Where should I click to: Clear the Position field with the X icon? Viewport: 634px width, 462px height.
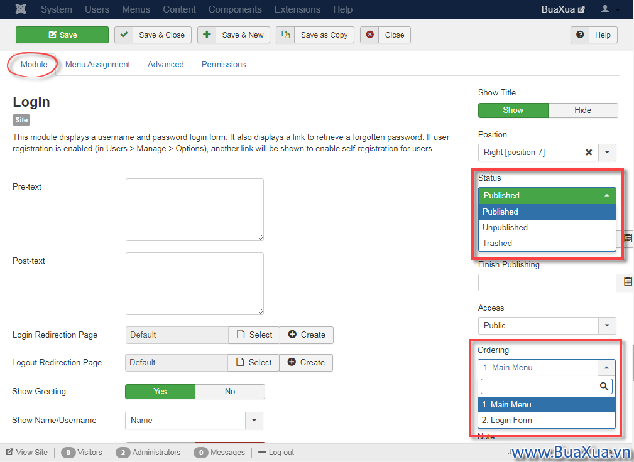tap(589, 153)
